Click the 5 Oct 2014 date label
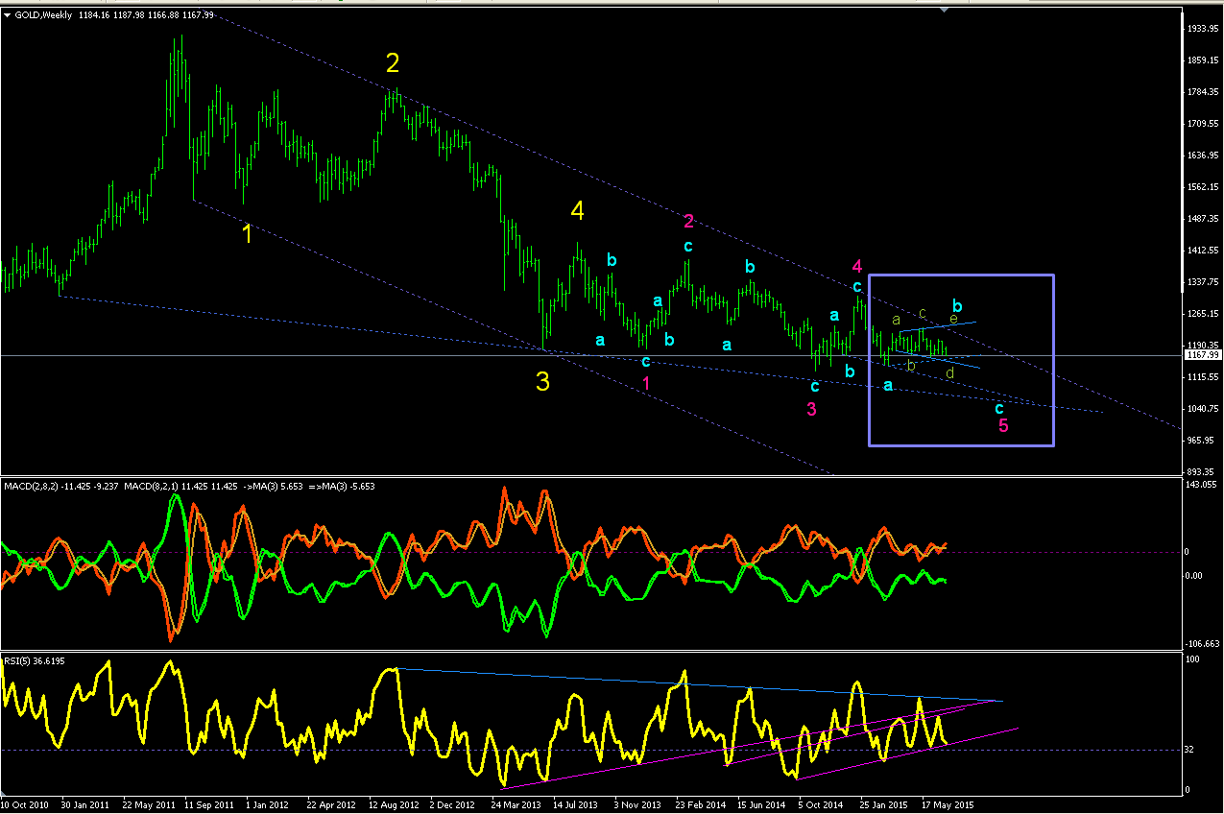1224x814 pixels. click(x=822, y=805)
